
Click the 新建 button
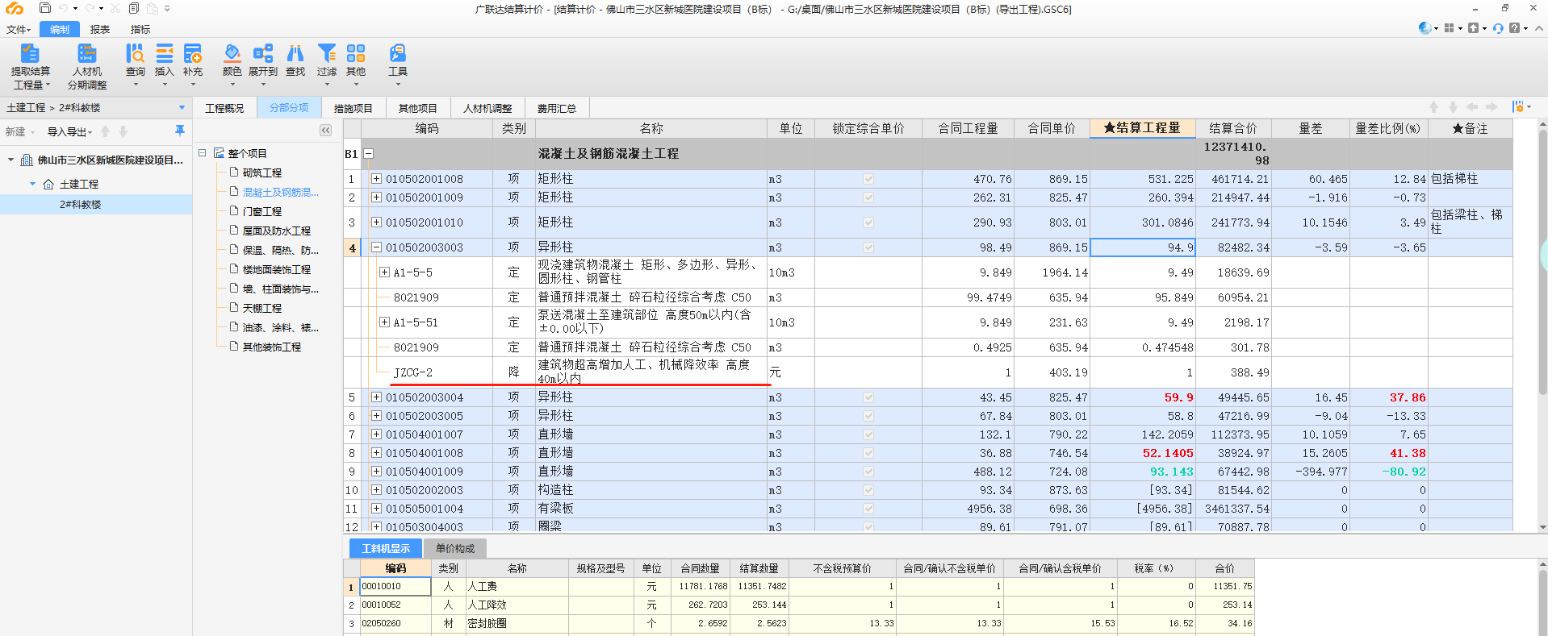20,131
